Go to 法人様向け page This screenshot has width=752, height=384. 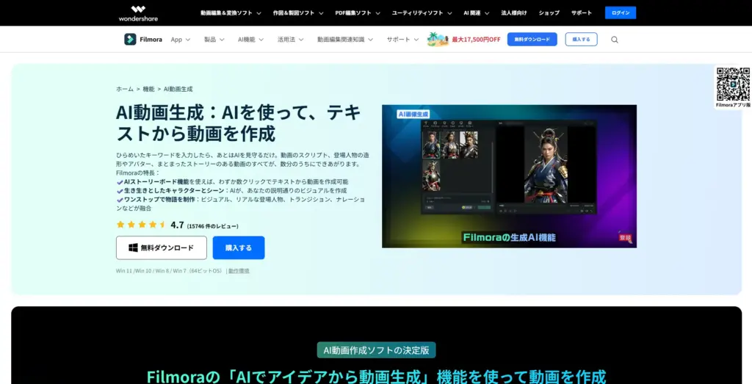point(514,13)
